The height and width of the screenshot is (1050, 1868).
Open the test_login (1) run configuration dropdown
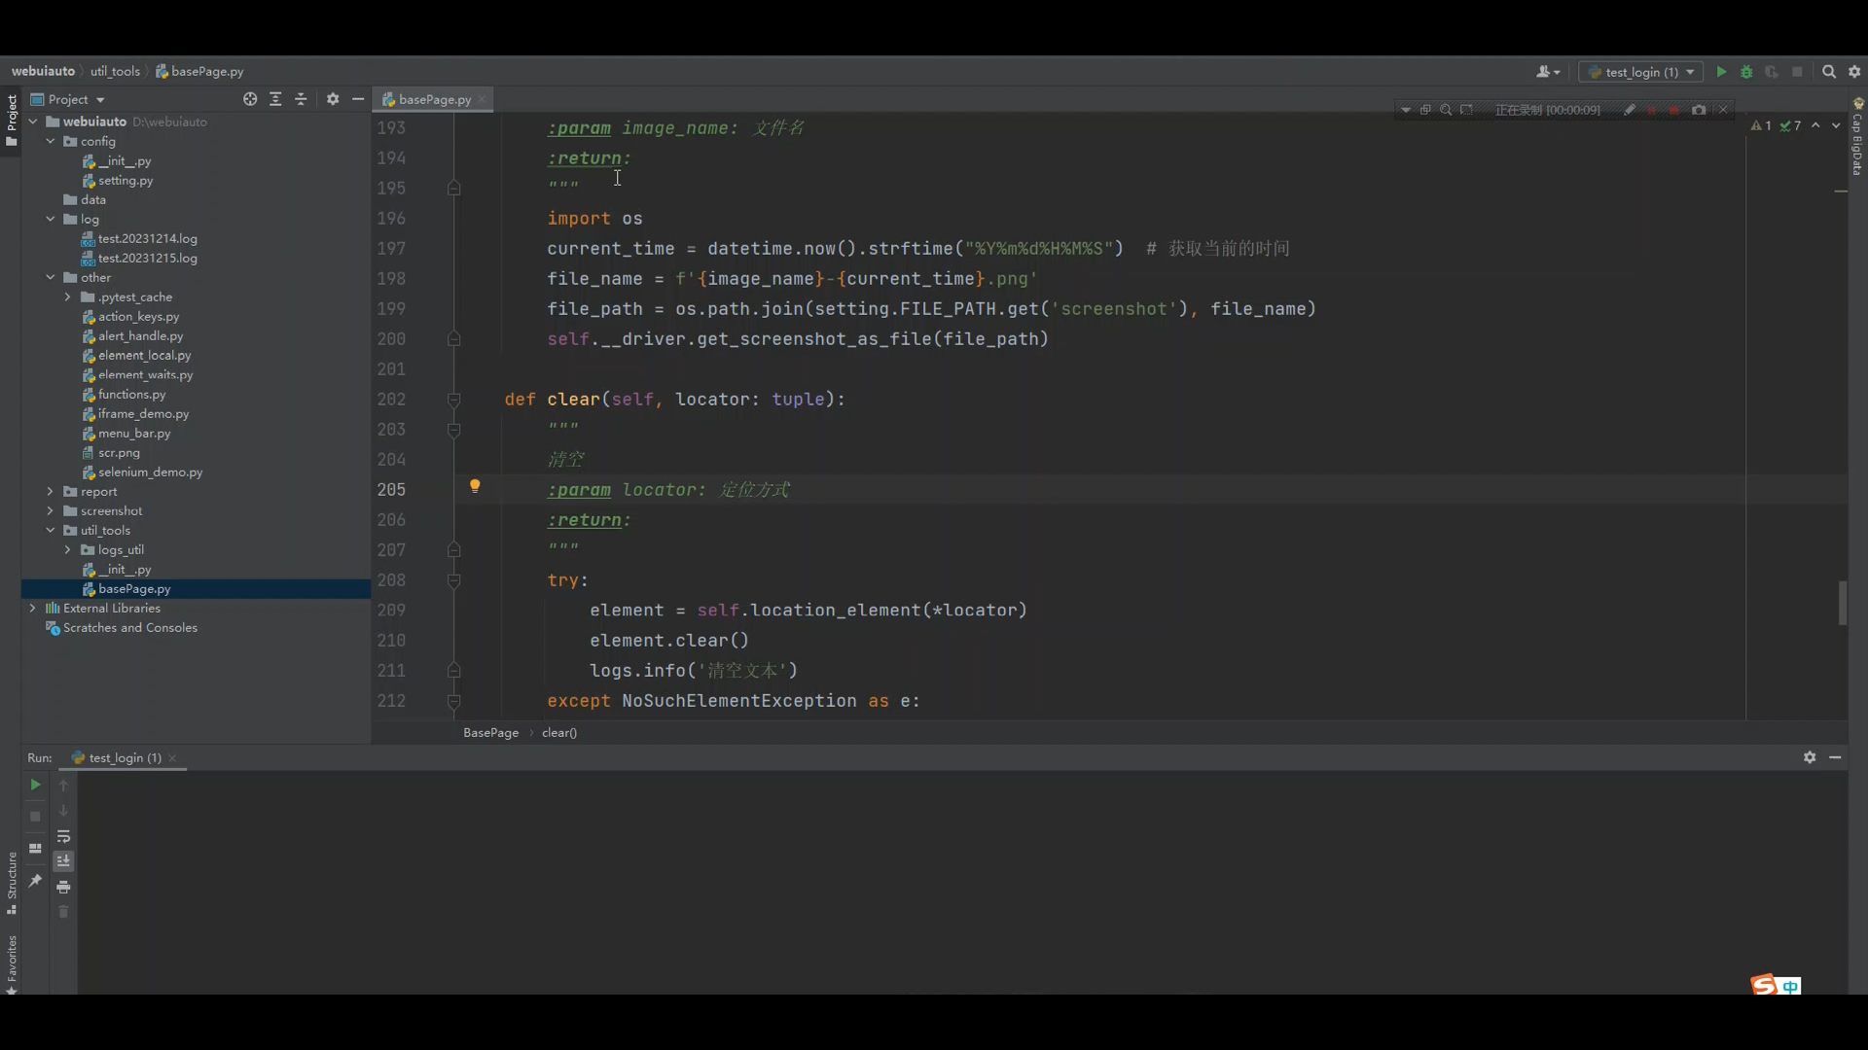[x=1641, y=72]
